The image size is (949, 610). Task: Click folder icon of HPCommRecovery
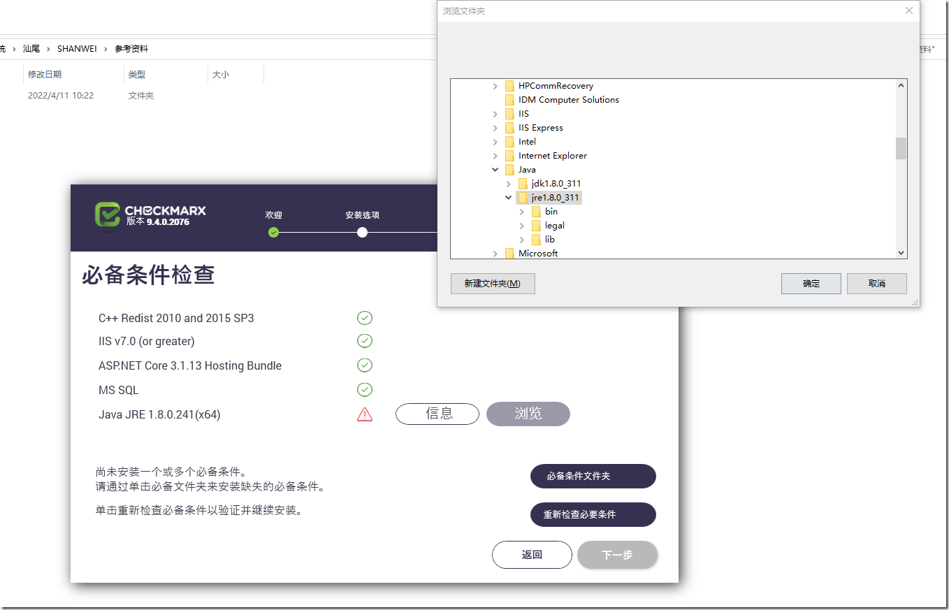[509, 86]
